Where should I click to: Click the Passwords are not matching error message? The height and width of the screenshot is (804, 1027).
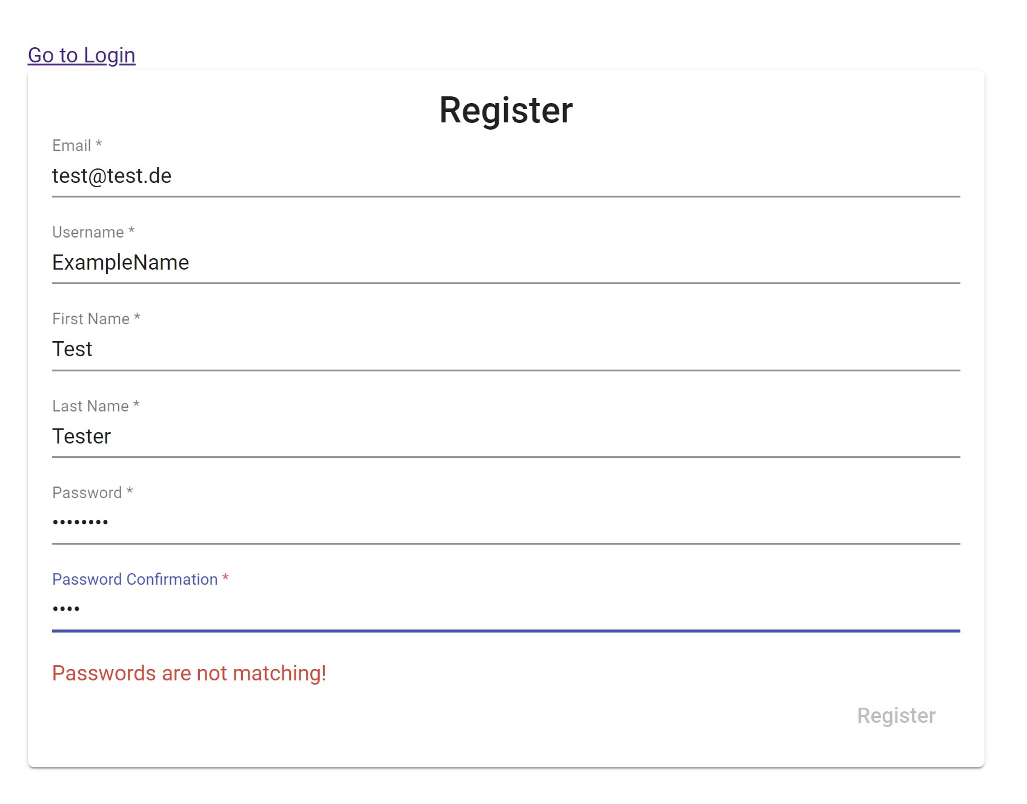click(189, 673)
